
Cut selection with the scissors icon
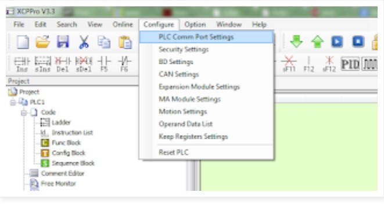[x=84, y=42]
